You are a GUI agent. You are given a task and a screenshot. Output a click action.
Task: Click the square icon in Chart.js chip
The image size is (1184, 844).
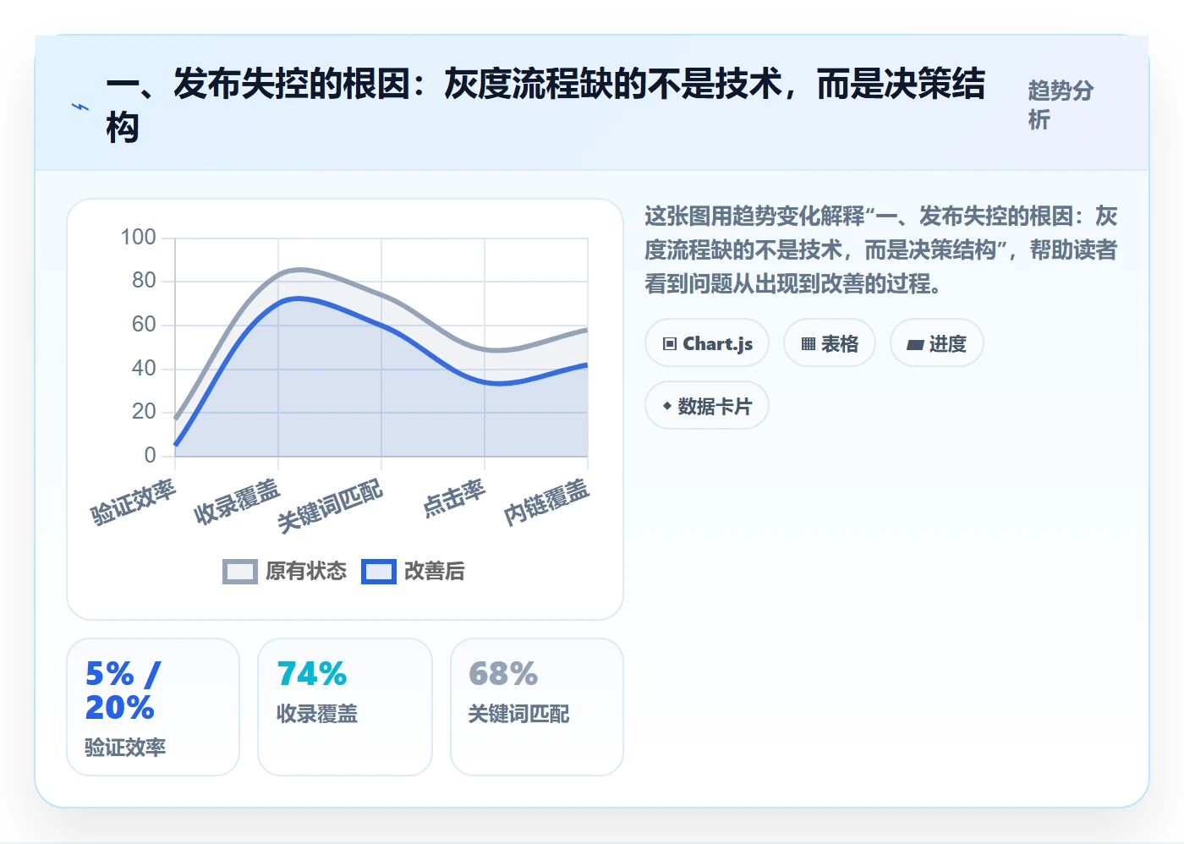670,344
